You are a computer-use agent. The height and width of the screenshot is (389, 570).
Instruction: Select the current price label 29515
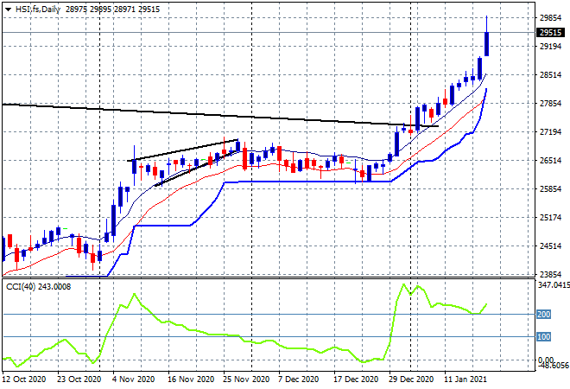[550, 33]
